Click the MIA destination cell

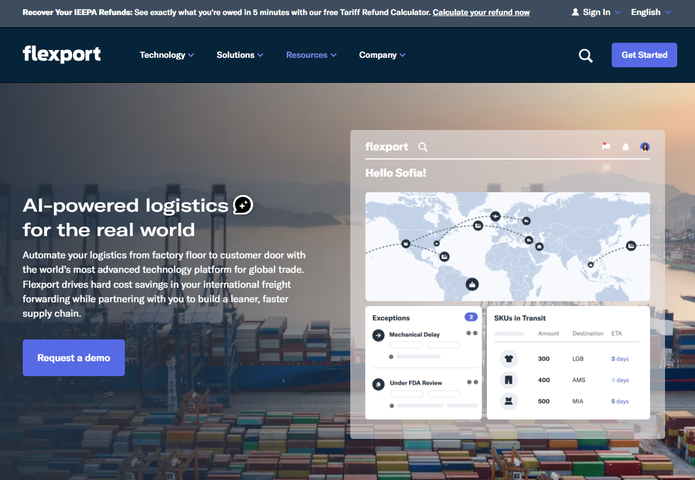coord(578,401)
